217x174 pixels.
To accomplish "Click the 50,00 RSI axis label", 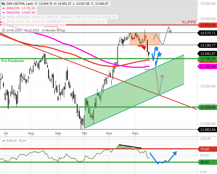I will pyautogui.click(x=204, y=155).
